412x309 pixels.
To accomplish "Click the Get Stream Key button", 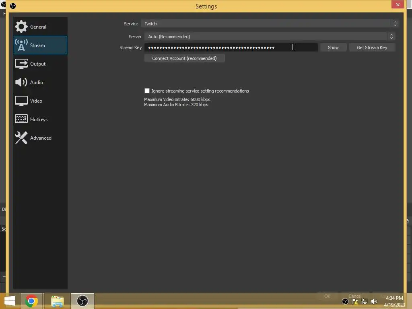I will coord(372,47).
